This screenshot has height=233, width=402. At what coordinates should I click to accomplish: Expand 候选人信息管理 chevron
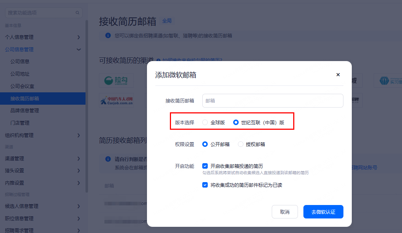point(79,206)
